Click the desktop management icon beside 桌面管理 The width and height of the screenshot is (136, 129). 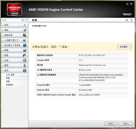coord(25,35)
